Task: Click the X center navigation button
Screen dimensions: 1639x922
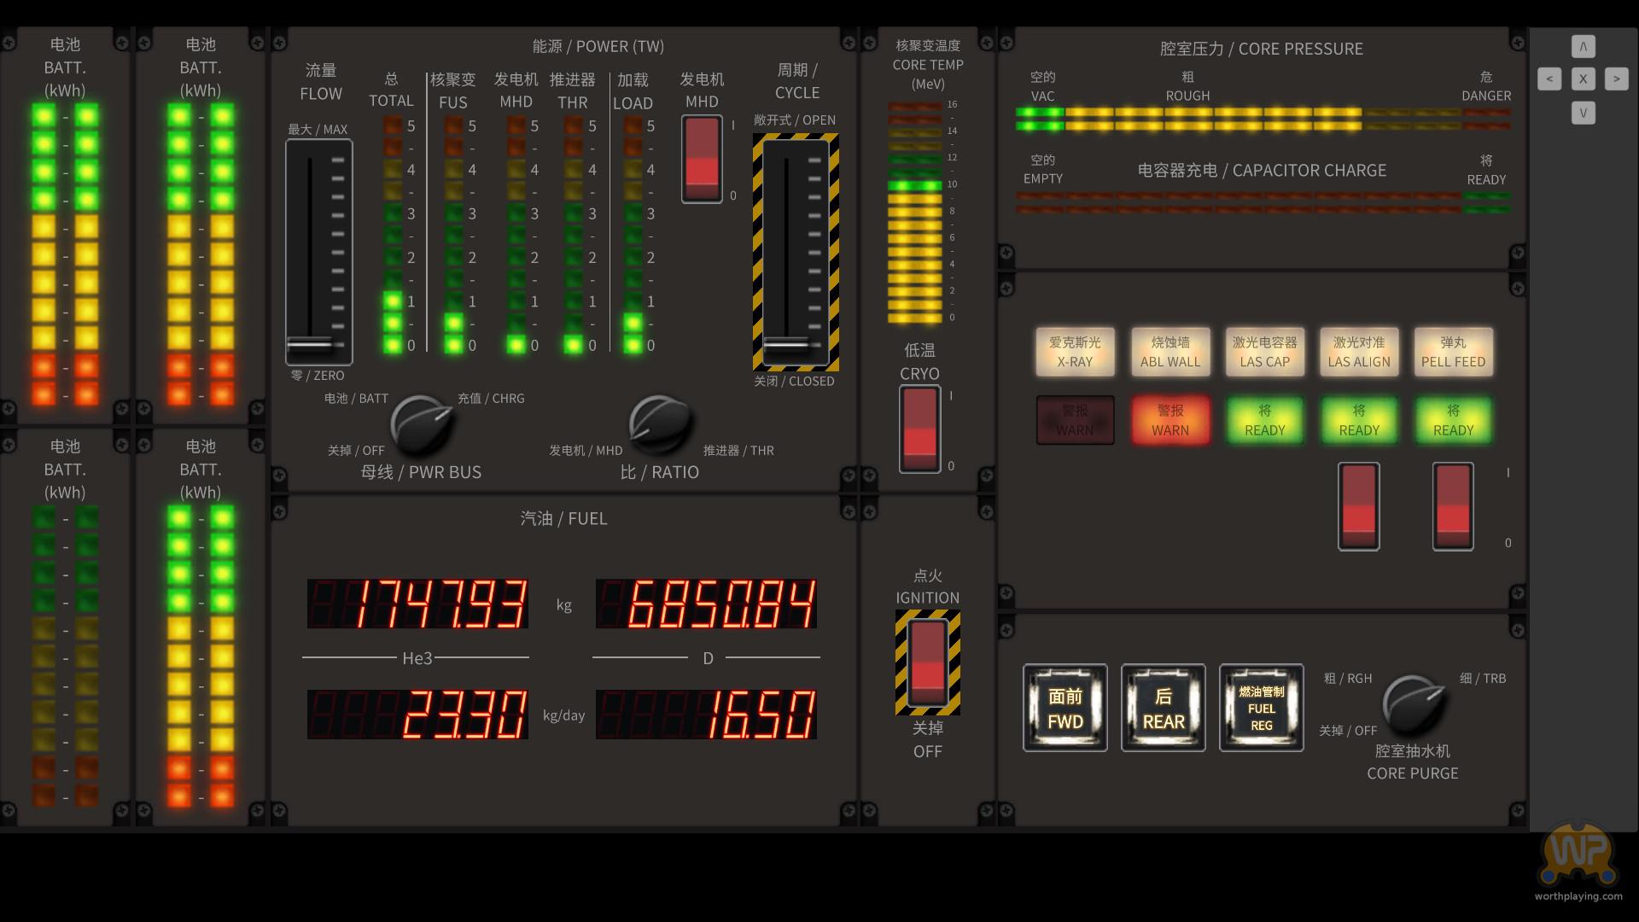Action: click(1583, 79)
